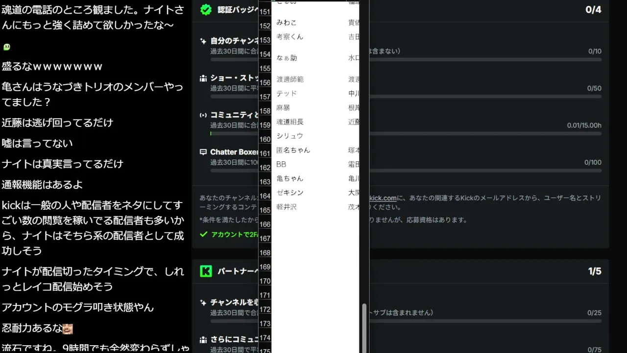Click the 1/5 partner progress count
This screenshot has width=627, height=353.
click(595, 271)
